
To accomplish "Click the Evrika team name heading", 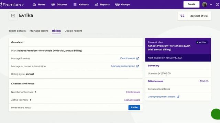I will (26, 15).
